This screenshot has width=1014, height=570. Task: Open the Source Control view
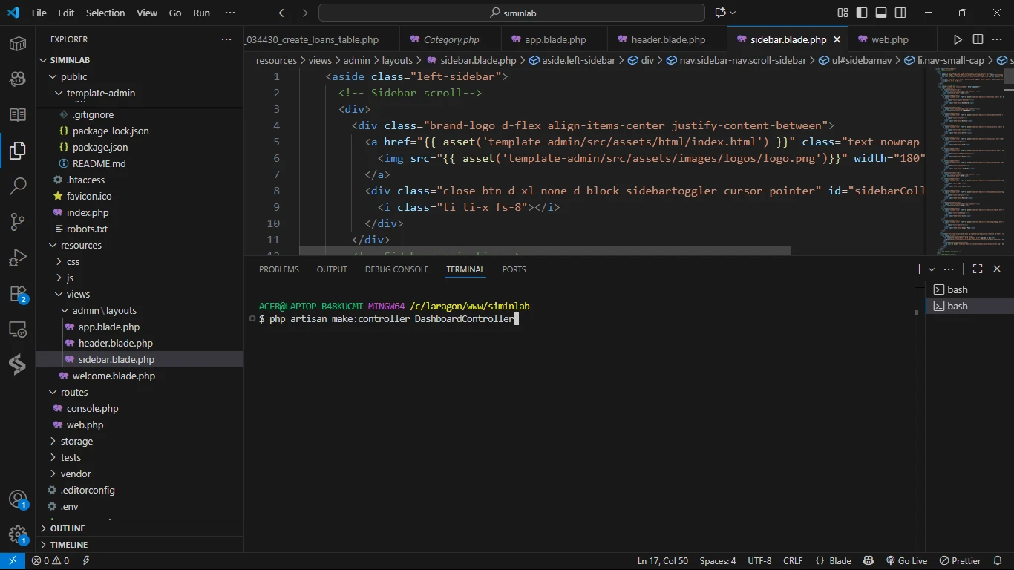pos(18,221)
